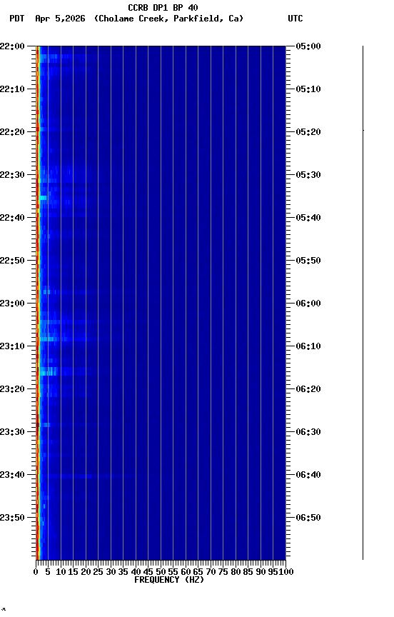
Task: Click the '22:10' PDT time label
Action: click(12, 89)
